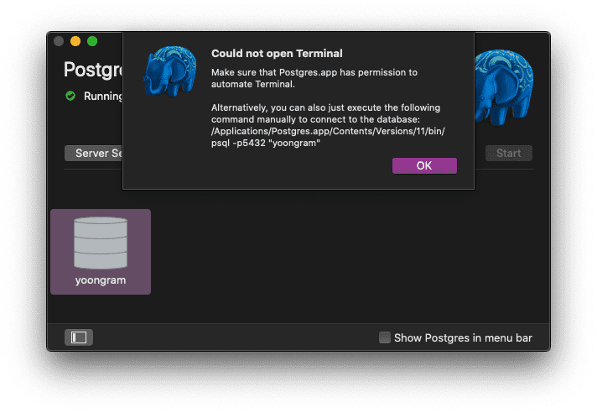Click the Postgres server title text
The image size is (597, 413).
93,69
